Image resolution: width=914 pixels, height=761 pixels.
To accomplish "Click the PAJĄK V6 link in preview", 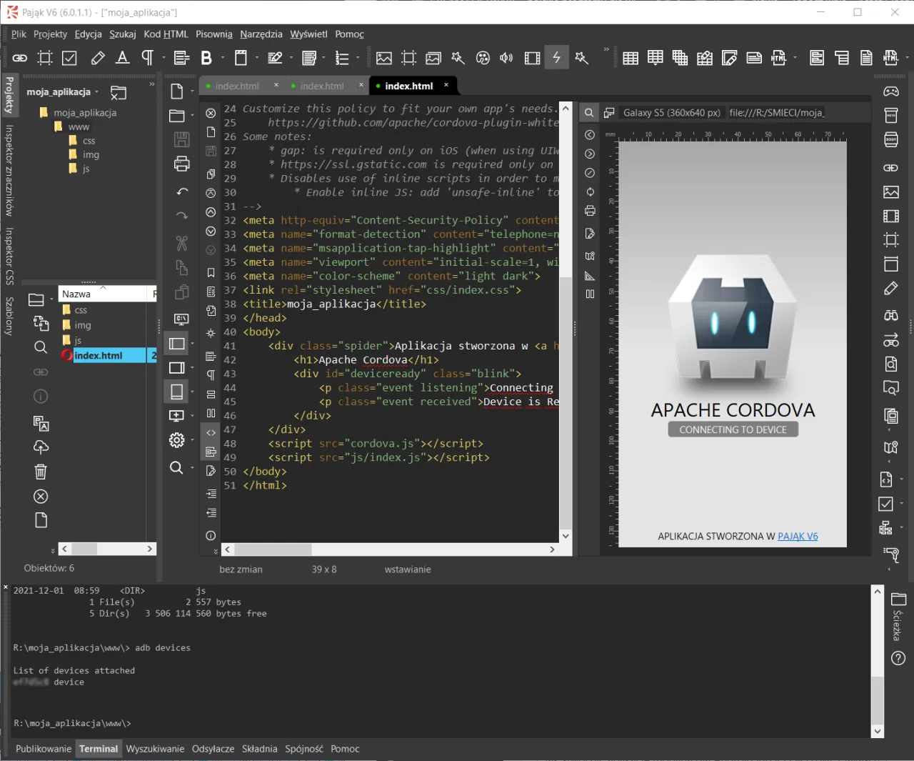I will (798, 536).
